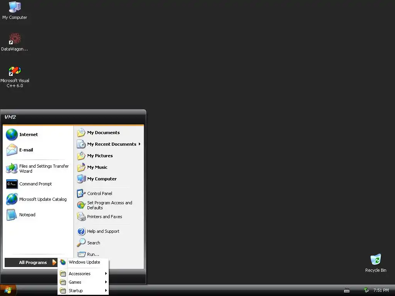The height and width of the screenshot is (296, 395).
Task: Open My Computer in Start menu
Action: pyautogui.click(x=109, y=179)
